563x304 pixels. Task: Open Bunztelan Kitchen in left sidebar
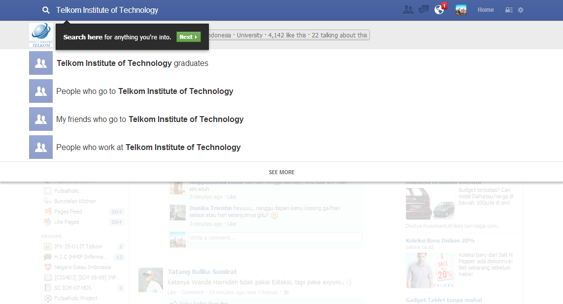coord(75,201)
